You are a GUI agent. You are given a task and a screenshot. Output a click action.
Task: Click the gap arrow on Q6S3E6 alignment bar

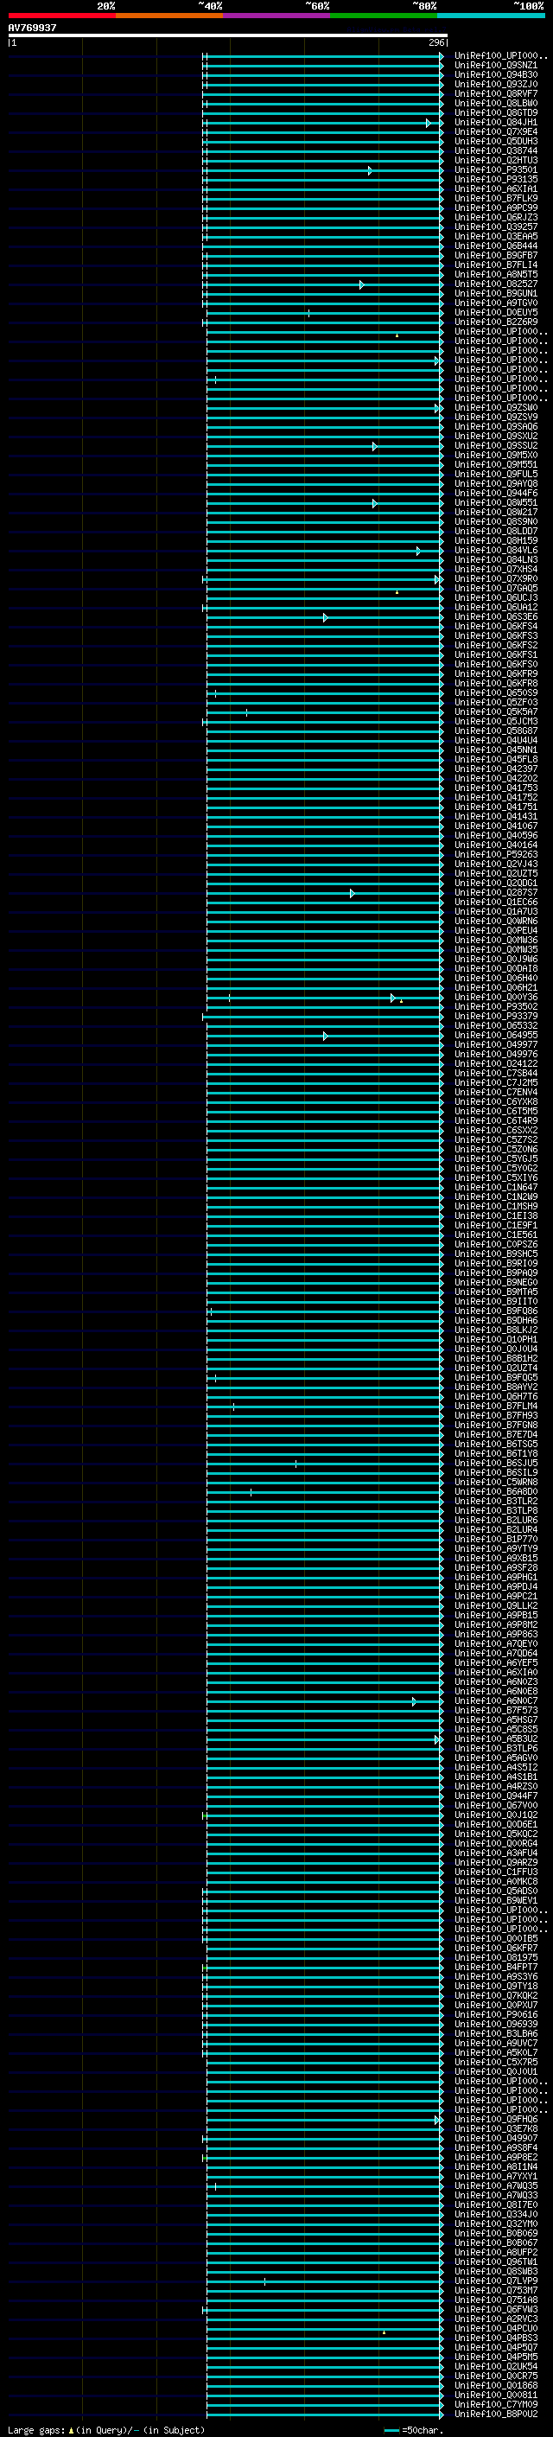(x=325, y=618)
